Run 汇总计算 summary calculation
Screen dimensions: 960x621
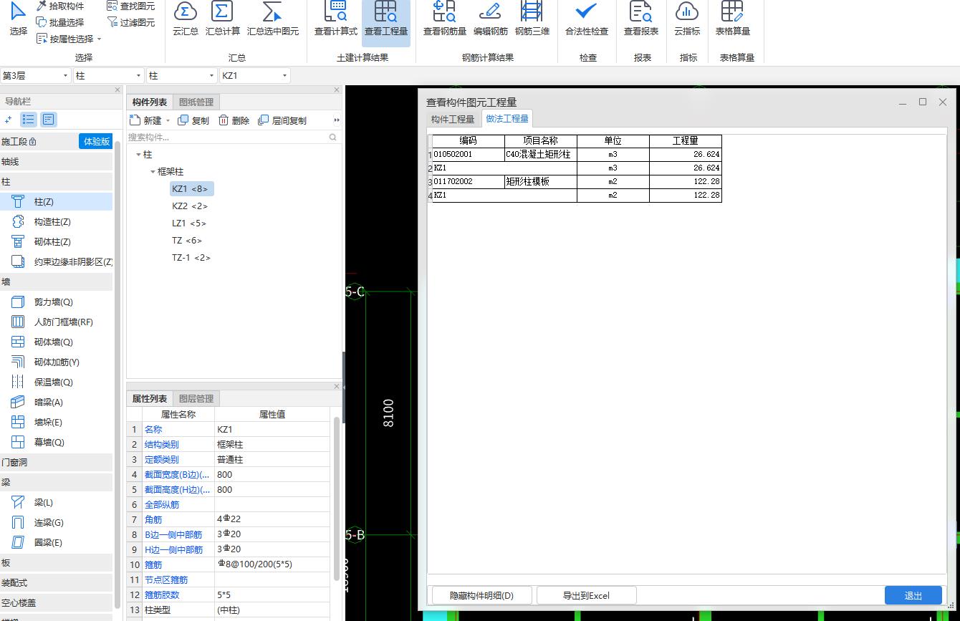tap(223, 19)
